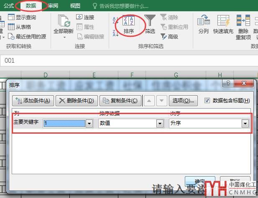Click 添加条件(A) in sort dialog
The height and width of the screenshot is (198, 258).
33,101
